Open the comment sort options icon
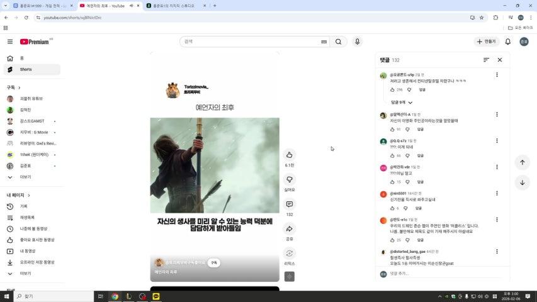Image resolution: width=537 pixels, height=302 pixels. [x=486, y=60]
